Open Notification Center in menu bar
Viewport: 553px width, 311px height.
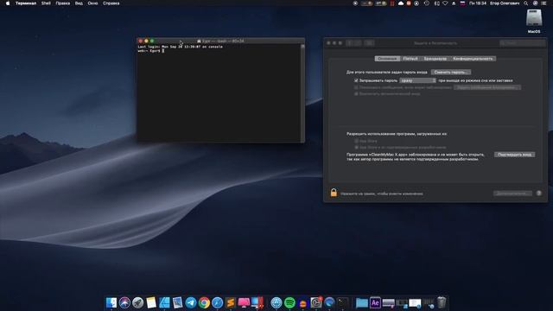pyautogui.click(x=543, y=3)
